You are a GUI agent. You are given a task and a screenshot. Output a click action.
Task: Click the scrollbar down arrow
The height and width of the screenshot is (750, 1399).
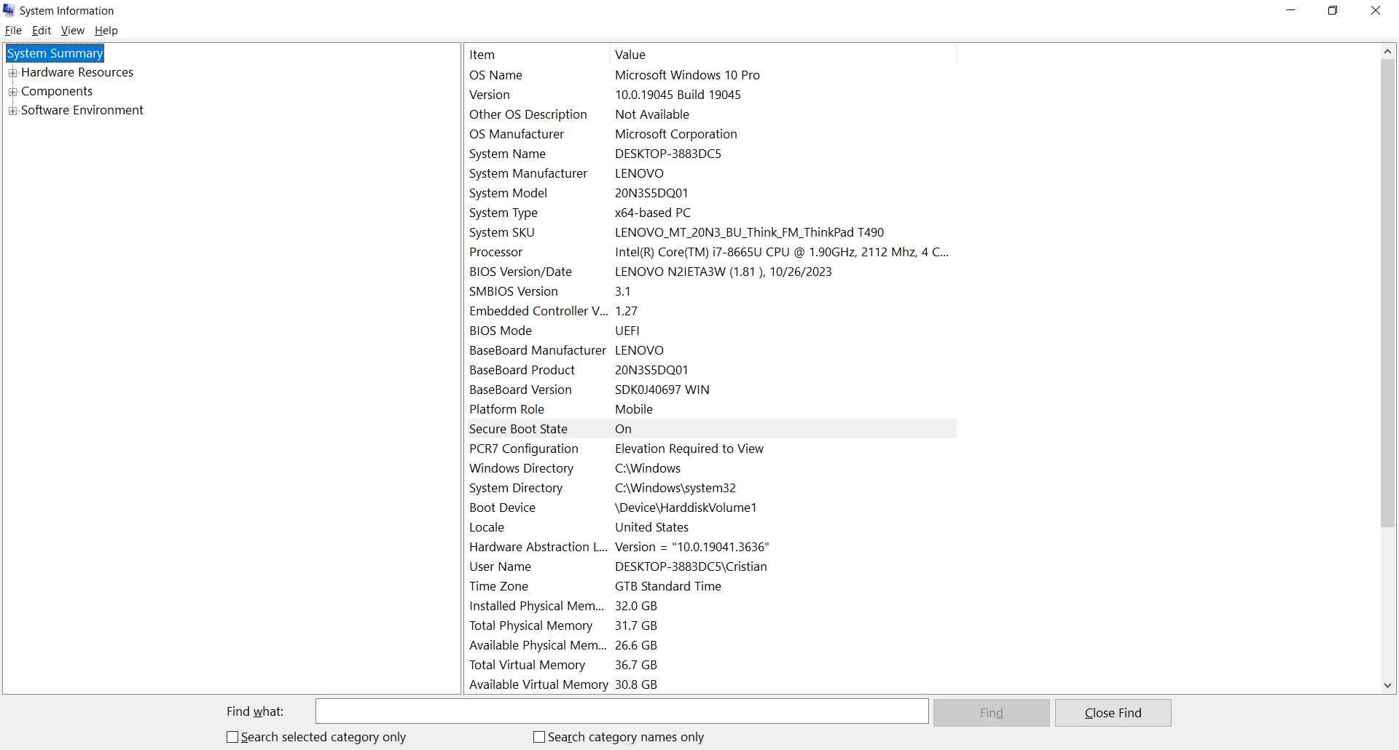(x=1387, y=685)
